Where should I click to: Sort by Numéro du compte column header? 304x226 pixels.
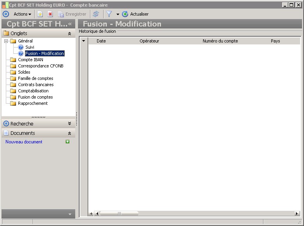pos(220,41)
